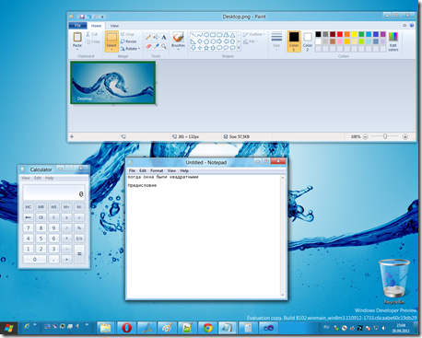Click the equals button on Calculator
The image size is (422, 338).
pos(79,253)
